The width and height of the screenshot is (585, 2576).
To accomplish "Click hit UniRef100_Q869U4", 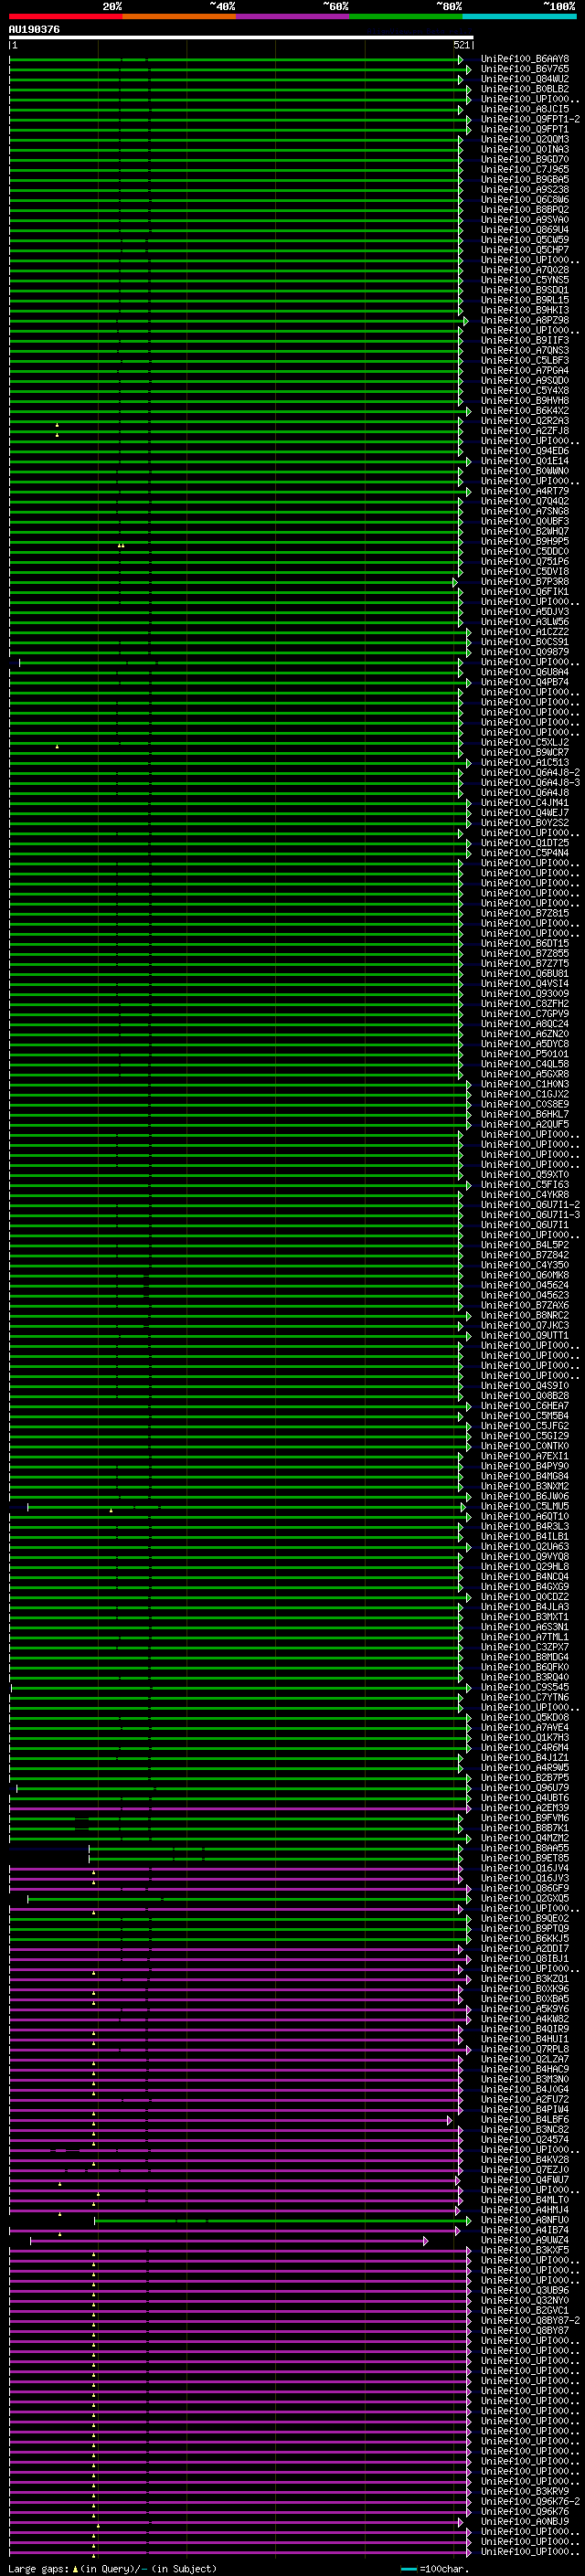I will pos(525,230).
